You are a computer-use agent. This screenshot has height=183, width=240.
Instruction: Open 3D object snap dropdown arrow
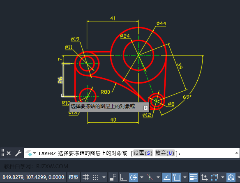(223, 177)
